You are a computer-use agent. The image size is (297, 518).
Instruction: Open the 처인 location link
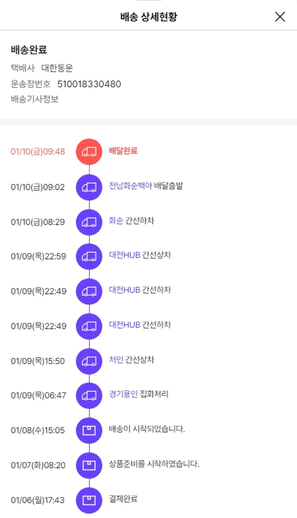[116, 360]
